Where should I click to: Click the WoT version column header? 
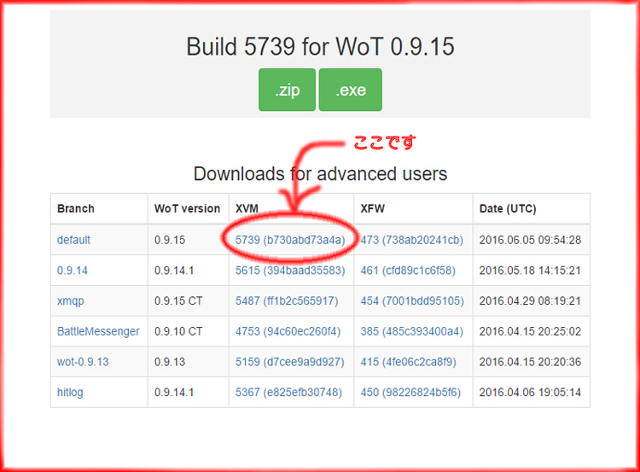[x=188, y=208]
